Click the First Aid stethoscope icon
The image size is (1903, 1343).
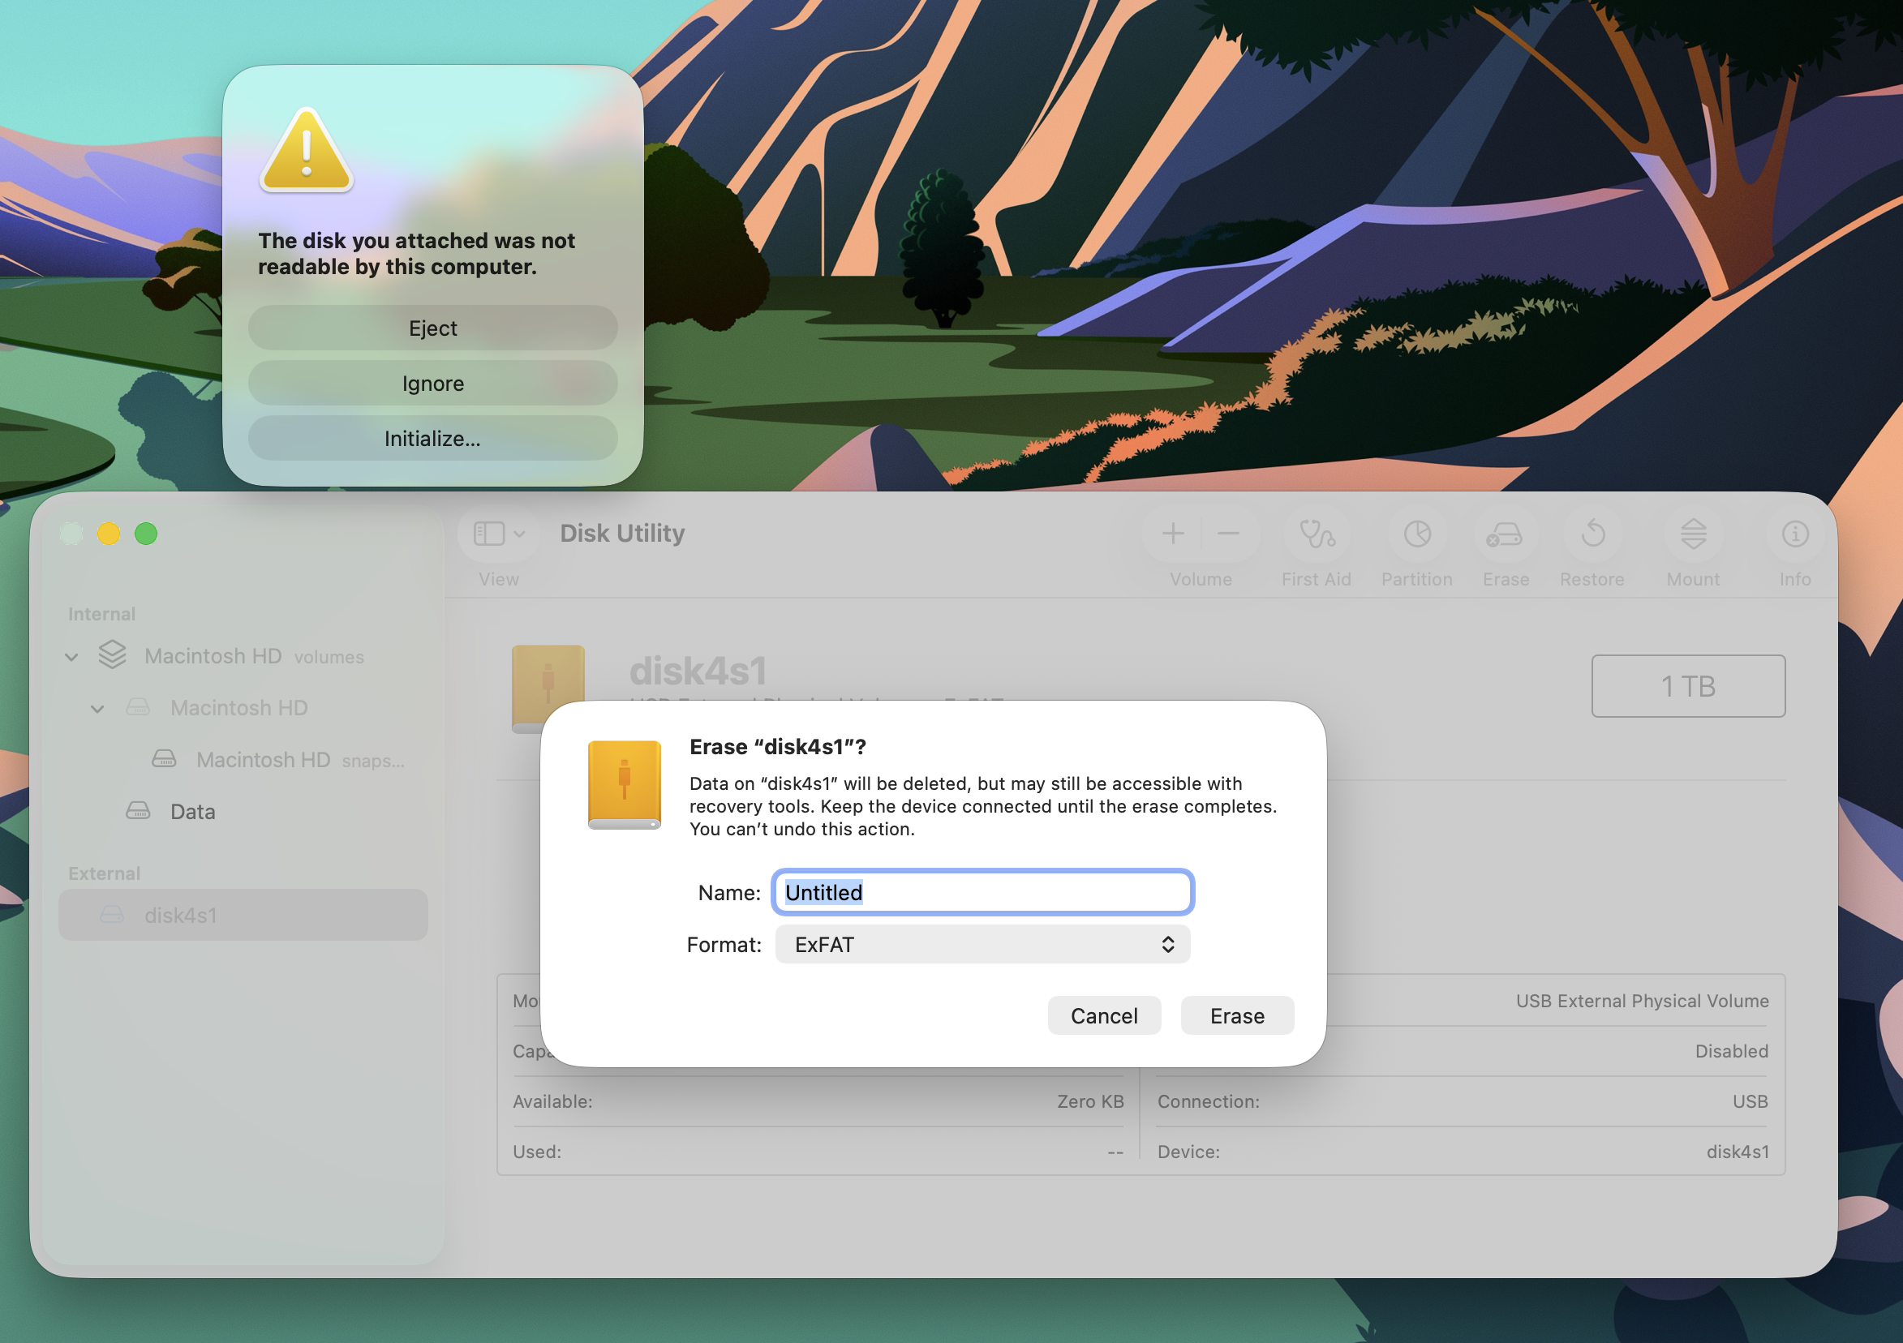pos(1317,534)
